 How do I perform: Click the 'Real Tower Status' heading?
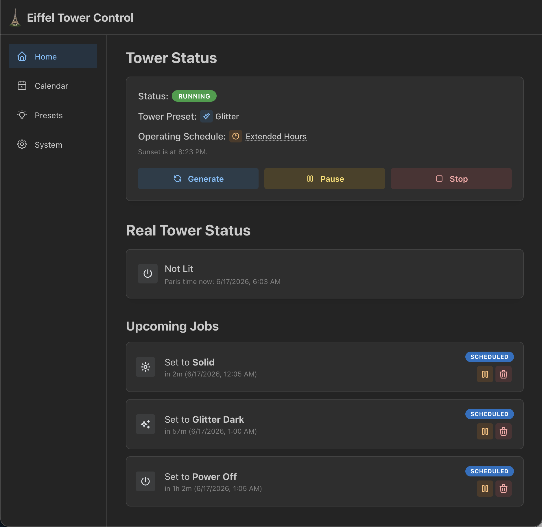pyautogui.click(x=188, y=230)
